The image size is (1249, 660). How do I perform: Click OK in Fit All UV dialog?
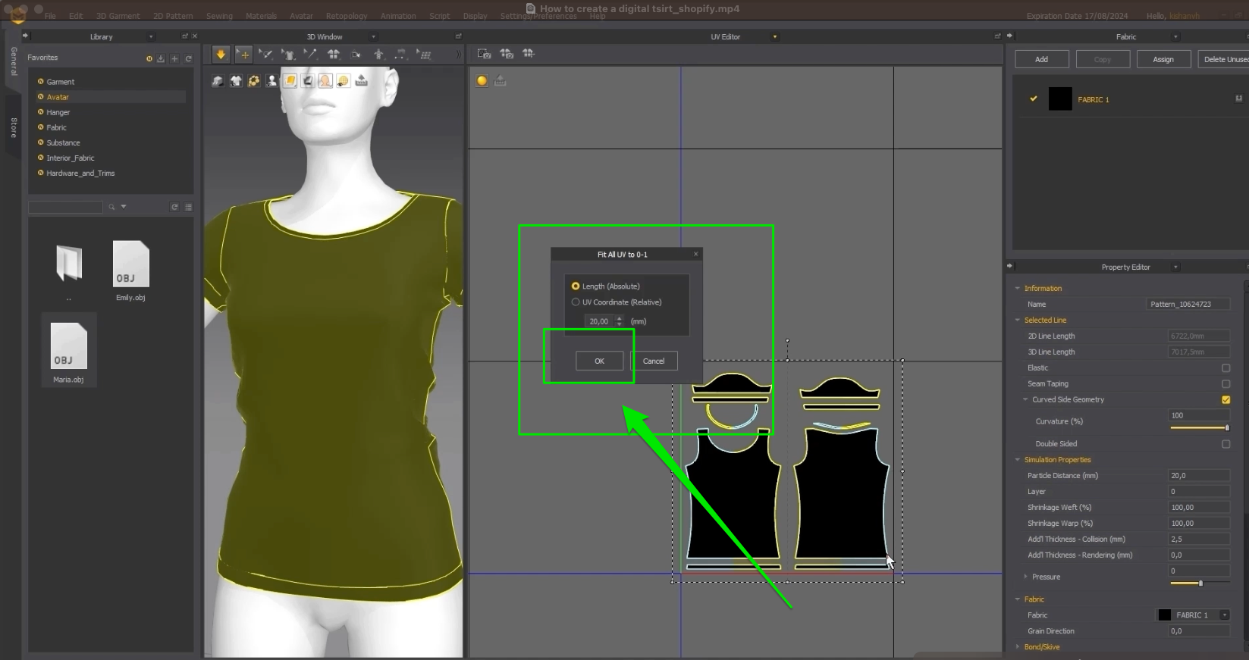click(x=599, y=361)
